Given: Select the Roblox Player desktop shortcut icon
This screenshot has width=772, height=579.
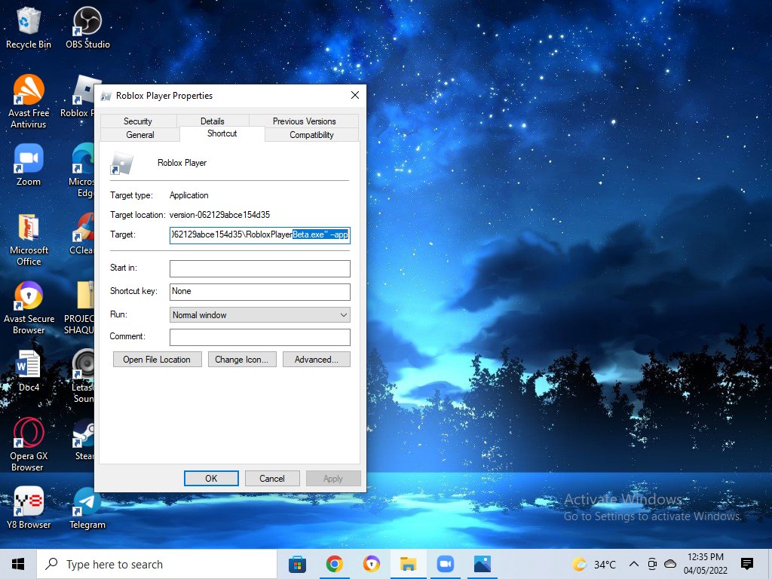Looking at the screenshot, I should pyautogui.click(x=78, y=96).
